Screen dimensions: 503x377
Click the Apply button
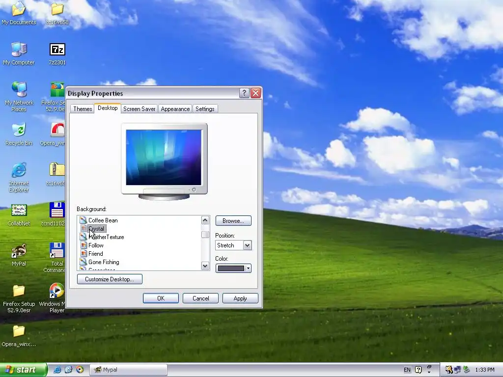[x=240, y=298]
